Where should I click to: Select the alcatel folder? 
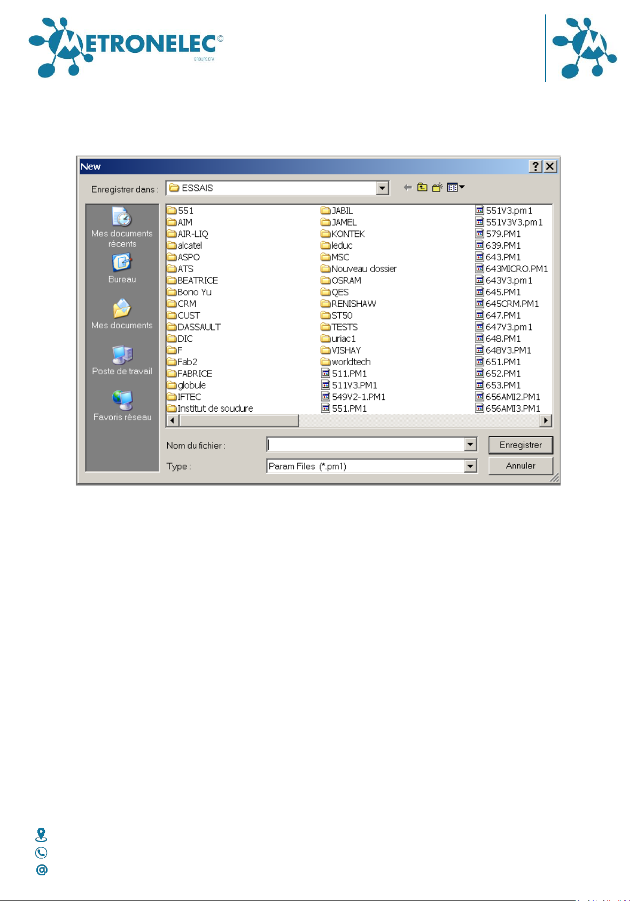[184, 245]
